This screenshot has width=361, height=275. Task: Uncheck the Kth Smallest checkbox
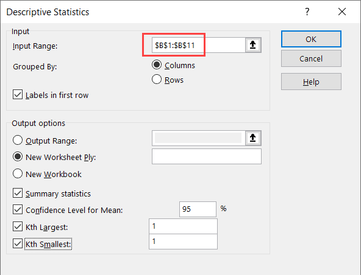18,243
